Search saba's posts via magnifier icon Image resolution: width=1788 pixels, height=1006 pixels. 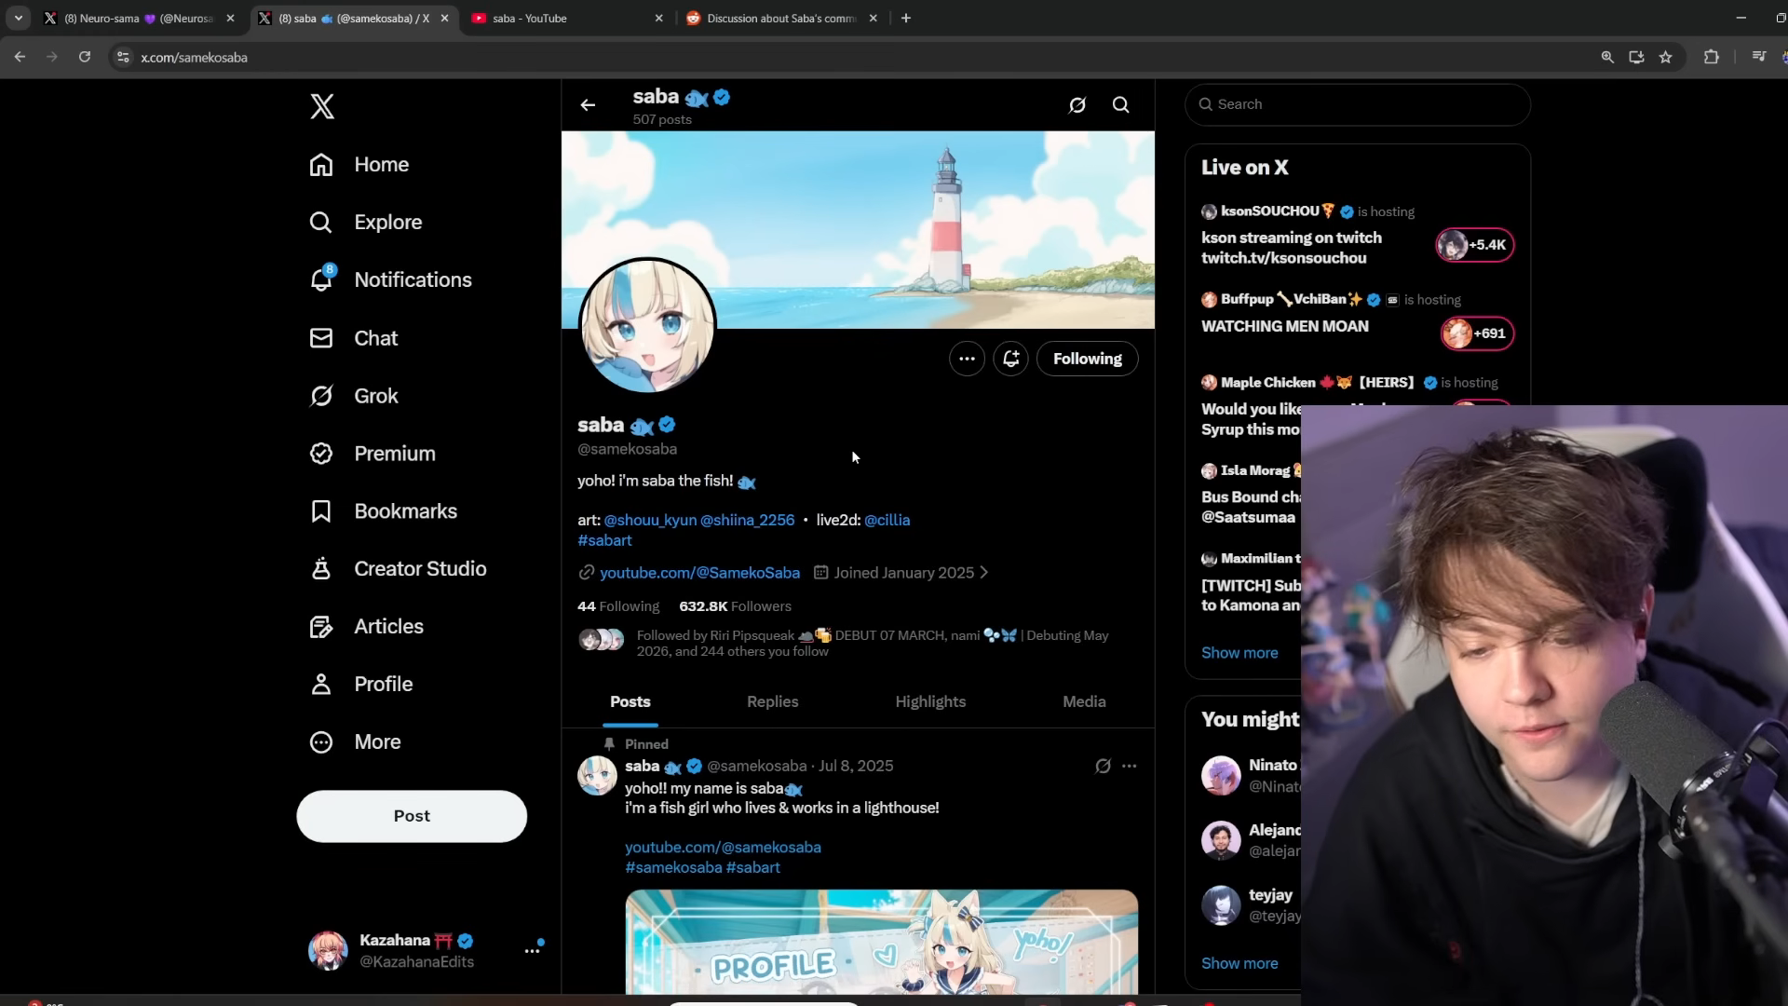click(x=1121, y=105)
